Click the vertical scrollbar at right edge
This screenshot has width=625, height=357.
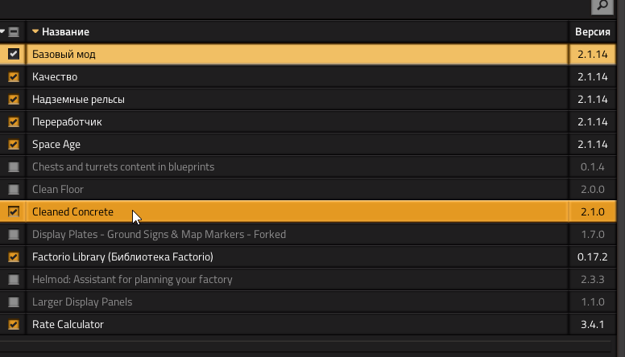[x=621, y=179]
